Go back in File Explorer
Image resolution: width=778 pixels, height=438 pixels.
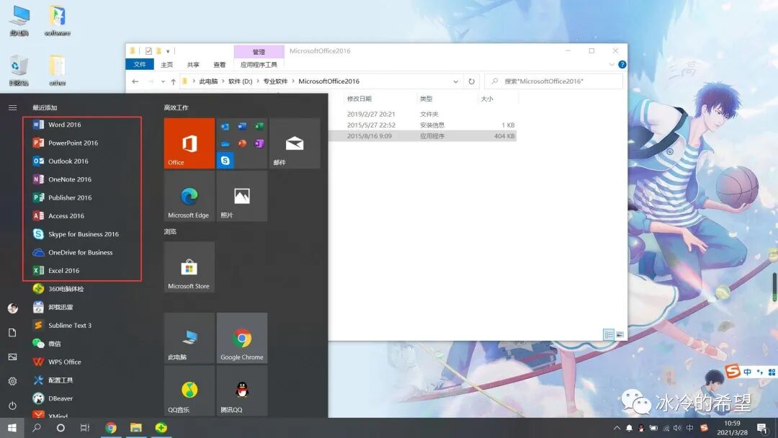tap(135, 81)
